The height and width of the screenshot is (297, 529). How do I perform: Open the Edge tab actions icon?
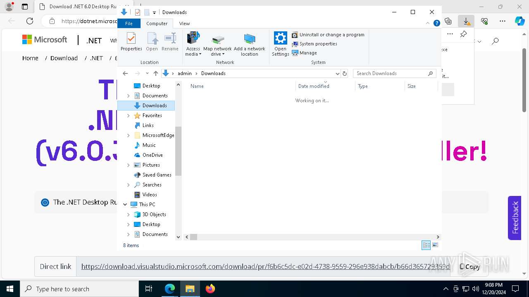[x=25, y=7]
